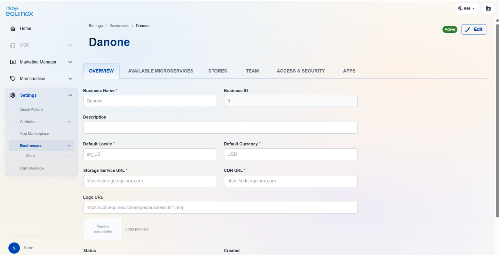Click the Settings label in sidebar

tap(28, 95)
